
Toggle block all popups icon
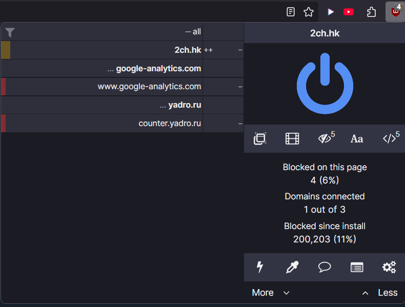pos(260,139)
